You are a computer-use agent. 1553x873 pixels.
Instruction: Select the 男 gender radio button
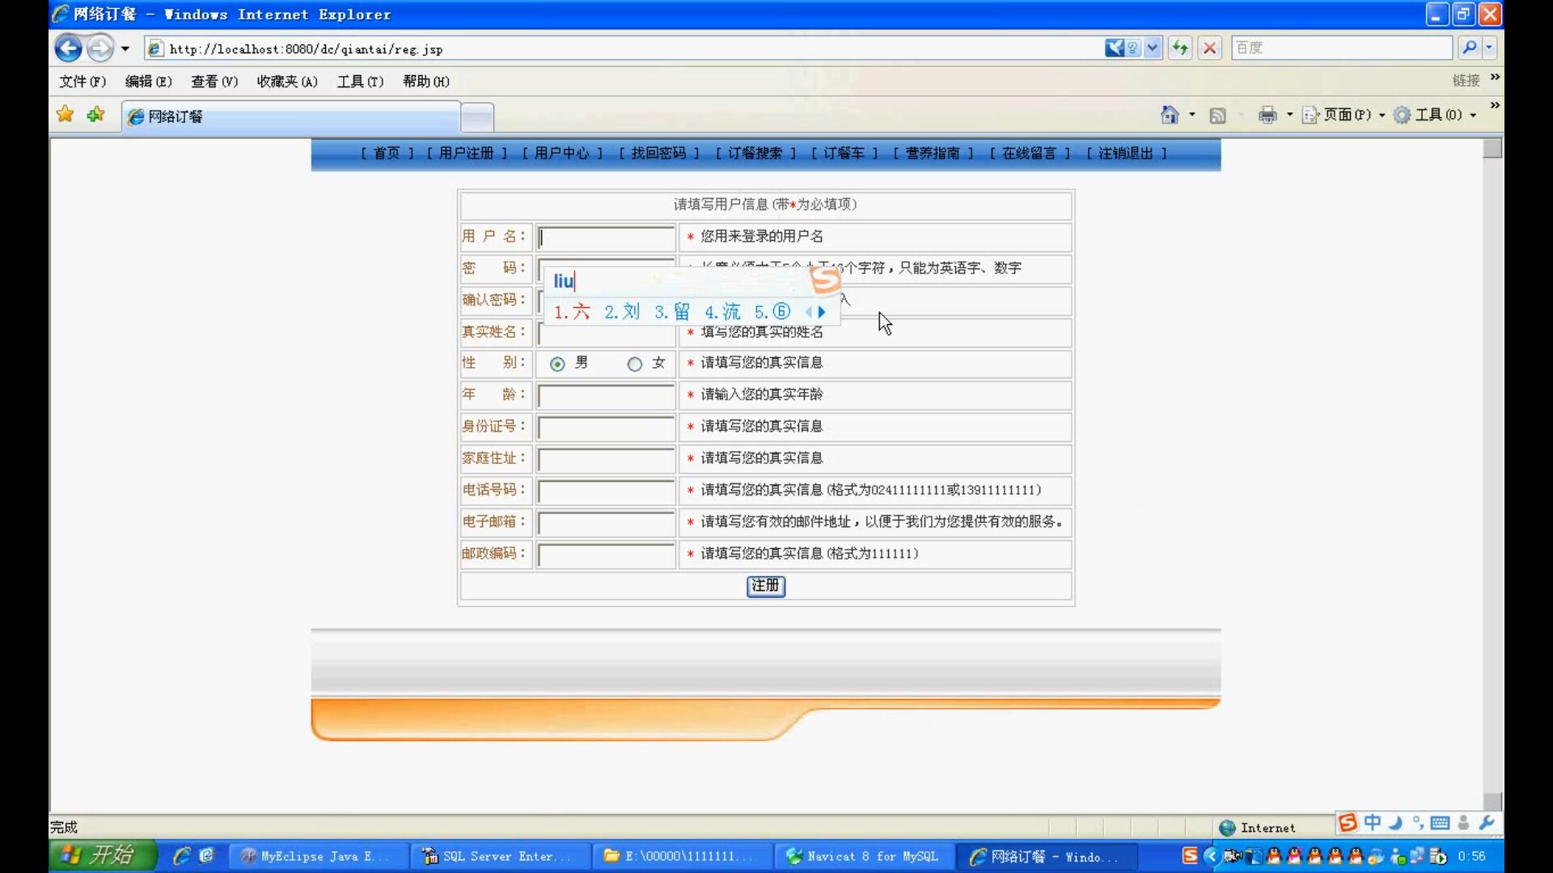557,365
